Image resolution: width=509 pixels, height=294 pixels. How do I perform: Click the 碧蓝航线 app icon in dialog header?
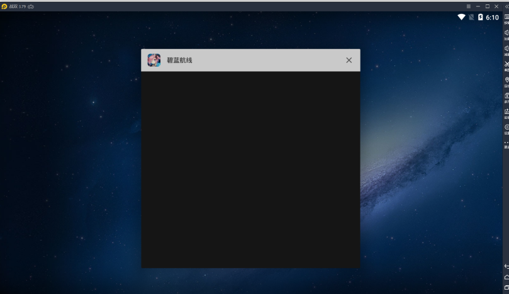(x=154, y=60)
